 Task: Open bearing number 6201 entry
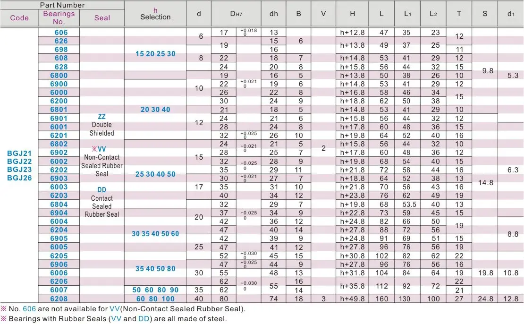[x=59, y=136]
